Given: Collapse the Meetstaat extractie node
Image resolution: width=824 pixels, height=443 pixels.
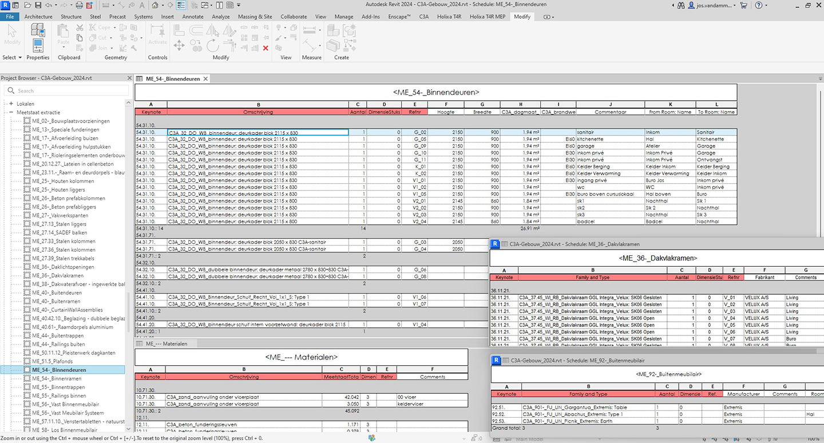Looking at the screenshot, I should pyautogui.click(x=11, y=112).
